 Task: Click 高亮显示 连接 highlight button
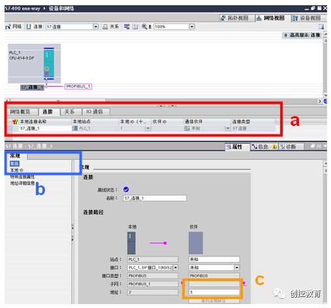pyautogui.click(x=302, y=35)
